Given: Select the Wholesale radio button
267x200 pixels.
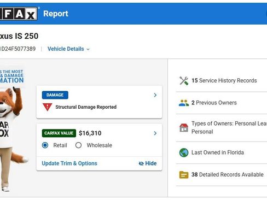Looking at the screenshot, I should pyautogui.click(x=78, y=145).
